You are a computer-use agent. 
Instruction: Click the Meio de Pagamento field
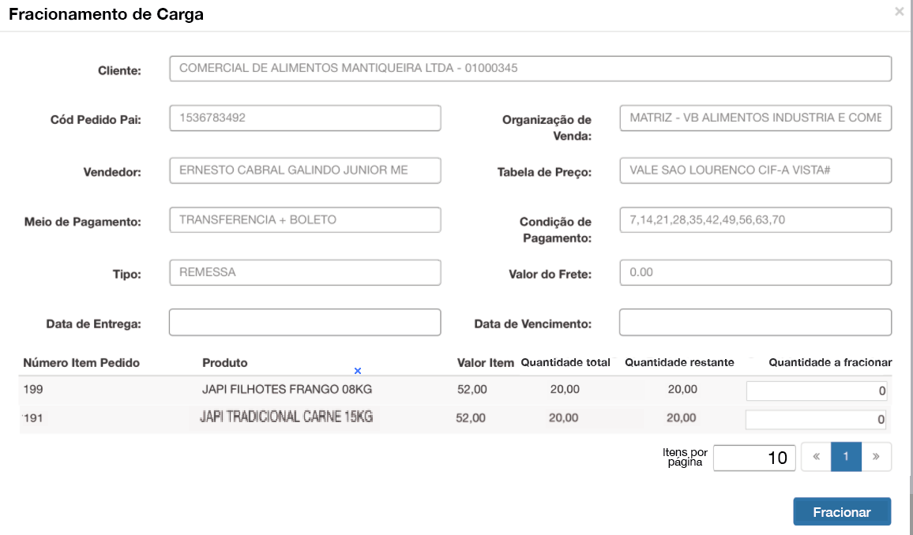(x=305, y=220)
